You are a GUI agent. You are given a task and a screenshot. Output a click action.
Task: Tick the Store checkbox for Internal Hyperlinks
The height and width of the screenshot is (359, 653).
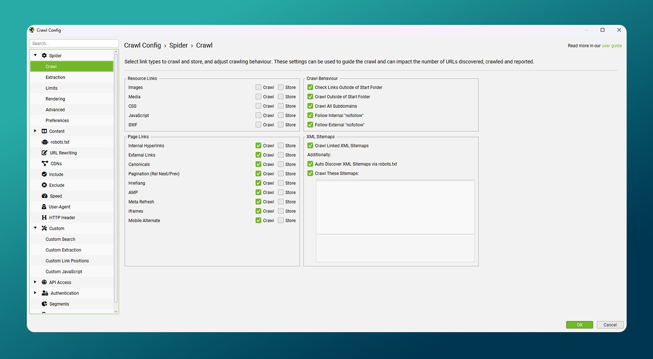click(x=281, y=146)
